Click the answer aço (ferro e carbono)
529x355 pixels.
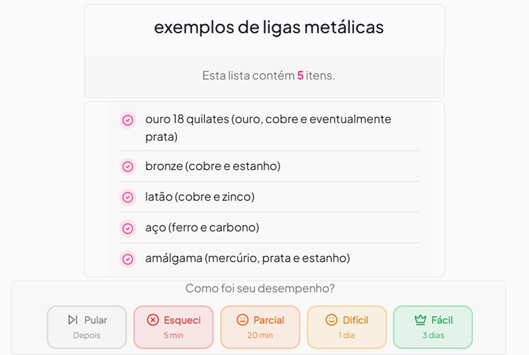click(x=202, y=228)
